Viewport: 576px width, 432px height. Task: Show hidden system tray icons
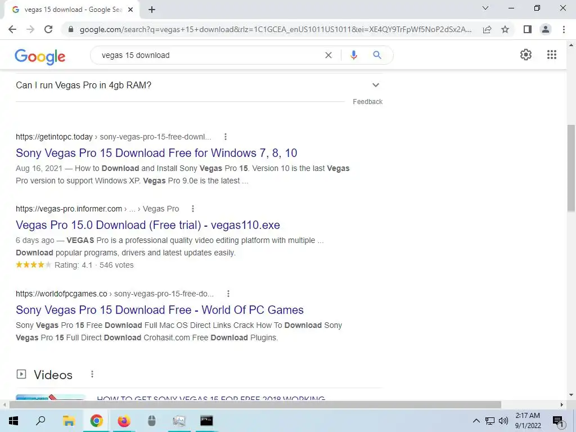click(476, 421)
